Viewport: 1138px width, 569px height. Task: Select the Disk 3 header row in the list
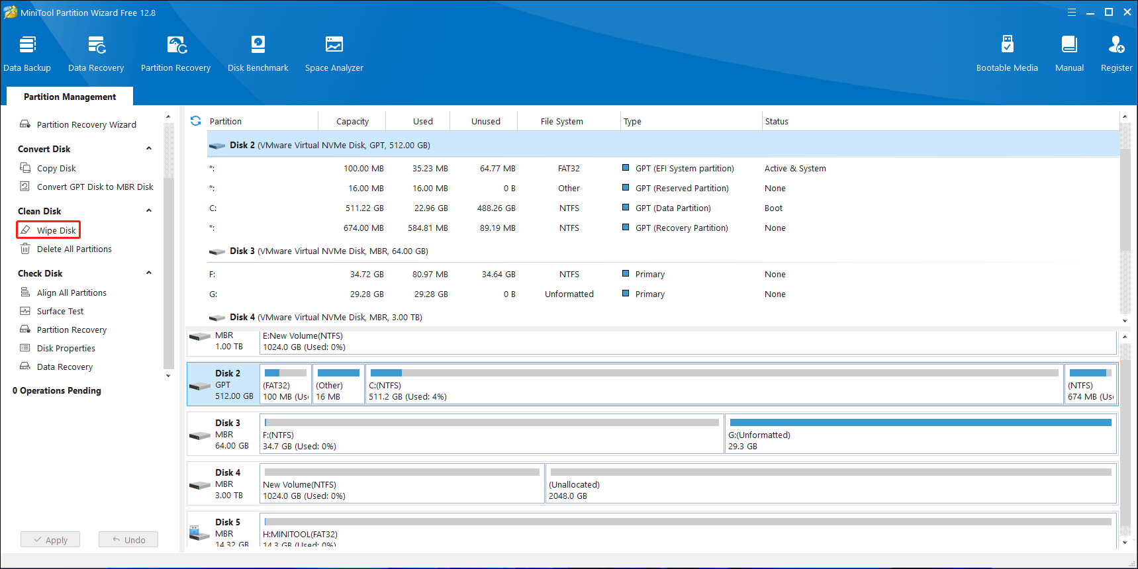click(663, 251)
